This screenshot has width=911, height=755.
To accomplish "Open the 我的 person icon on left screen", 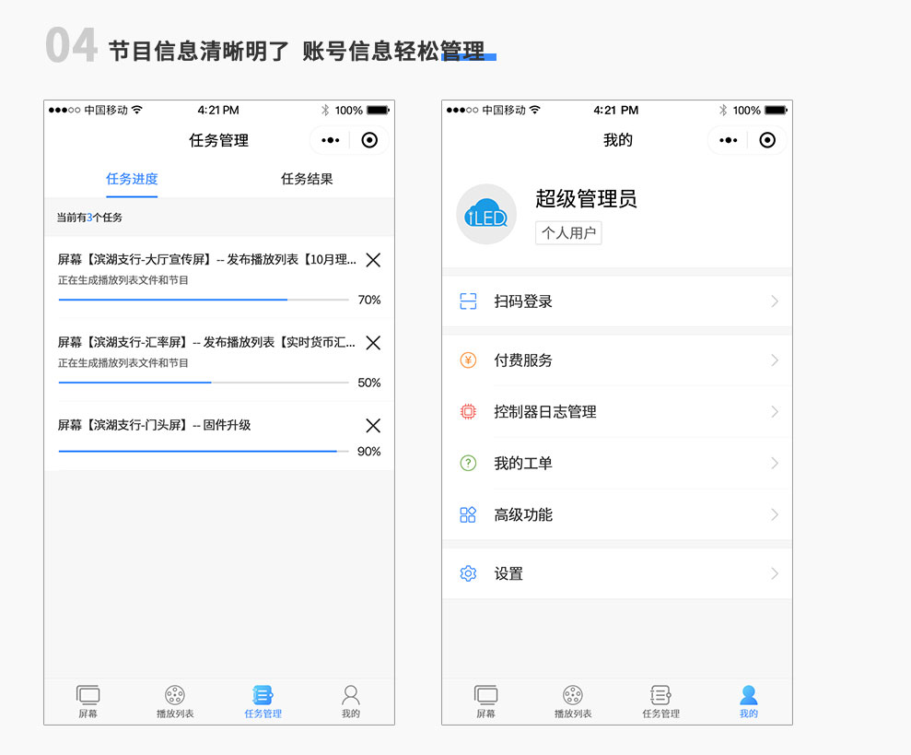I will [350, 694].
